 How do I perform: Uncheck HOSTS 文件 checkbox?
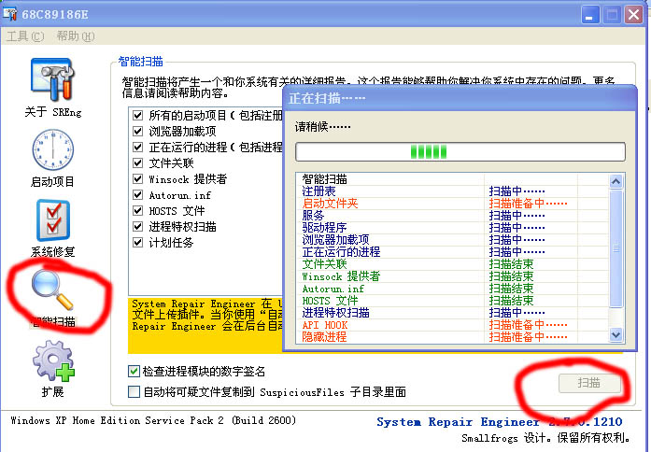pyautogui.click(x=137, y=210)
